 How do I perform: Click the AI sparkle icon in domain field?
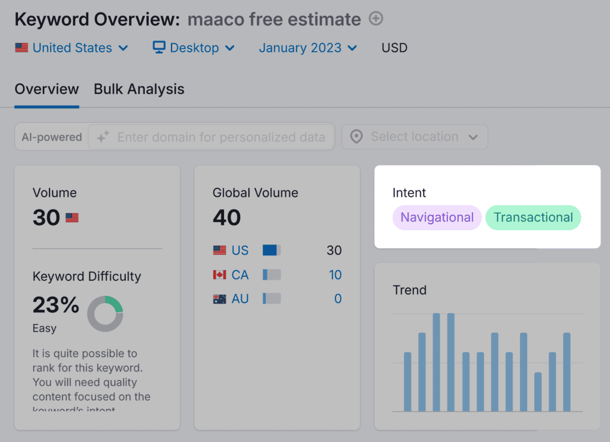point(103,137)
